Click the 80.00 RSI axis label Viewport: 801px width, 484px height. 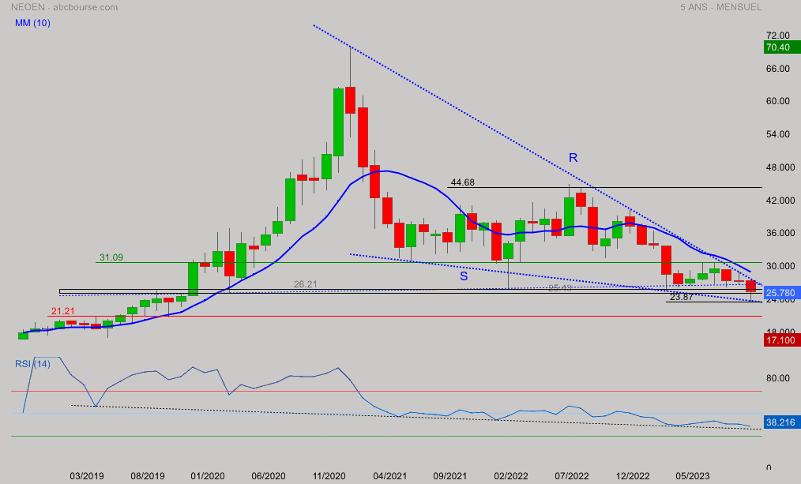pyautogui.click(x=777, y=378)
